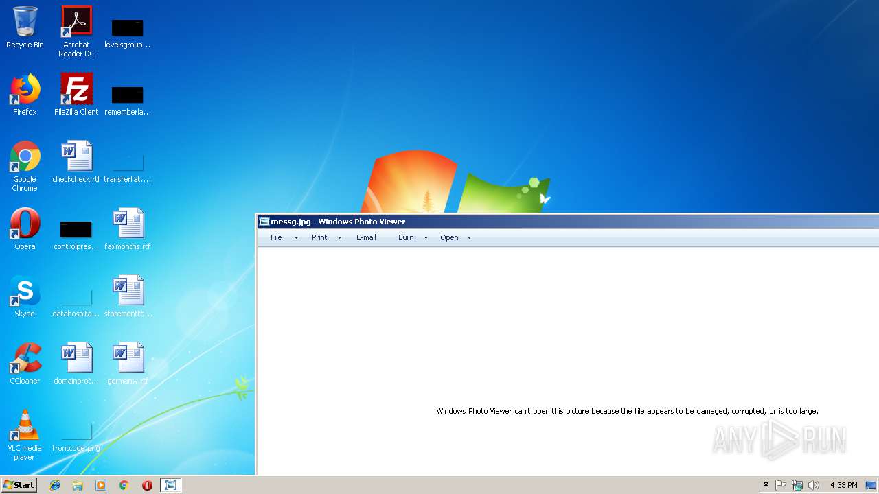Open Windows Media Player on taskbar
The width and height of the screenshot is (879, 494).
coord(101,485)
